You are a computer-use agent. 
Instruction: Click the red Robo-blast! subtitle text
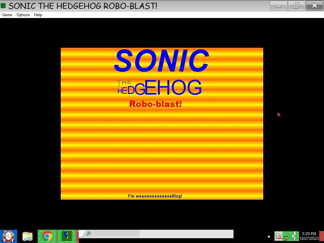155,104
